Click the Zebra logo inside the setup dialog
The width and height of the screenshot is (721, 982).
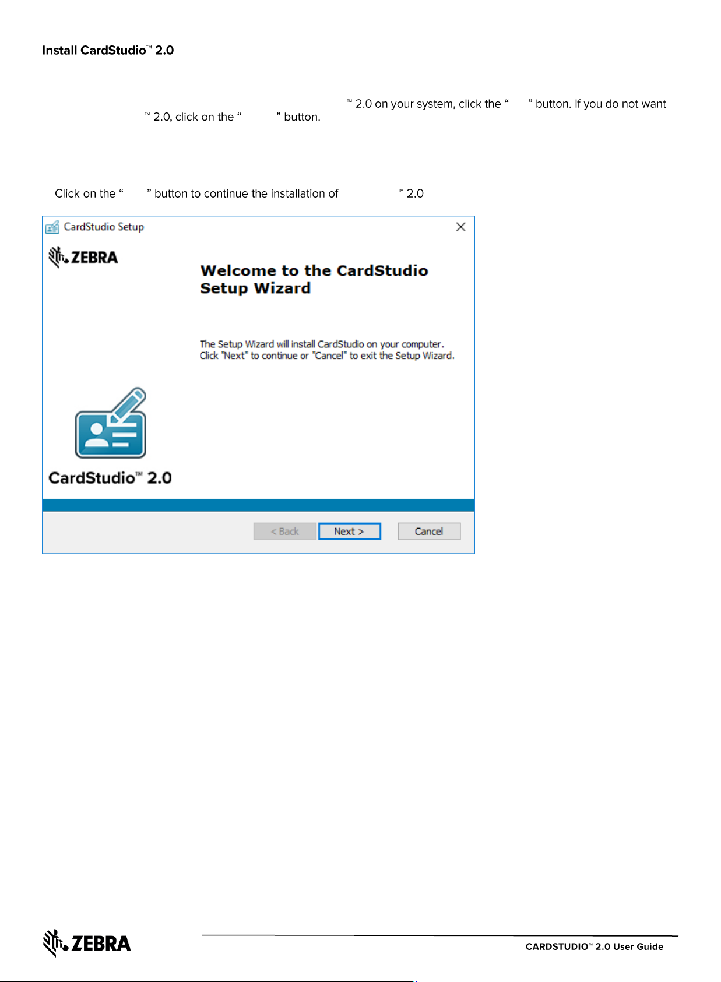point(83,256)
